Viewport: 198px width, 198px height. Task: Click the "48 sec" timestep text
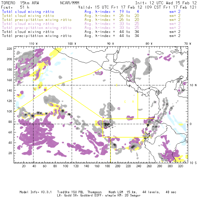coord(171,192)
